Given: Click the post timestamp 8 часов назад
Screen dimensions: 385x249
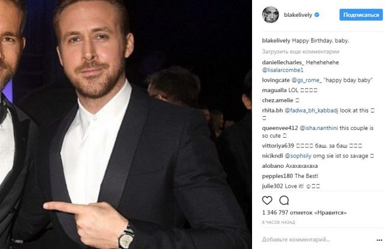Looking at the screenshot, I should point(277,223).
